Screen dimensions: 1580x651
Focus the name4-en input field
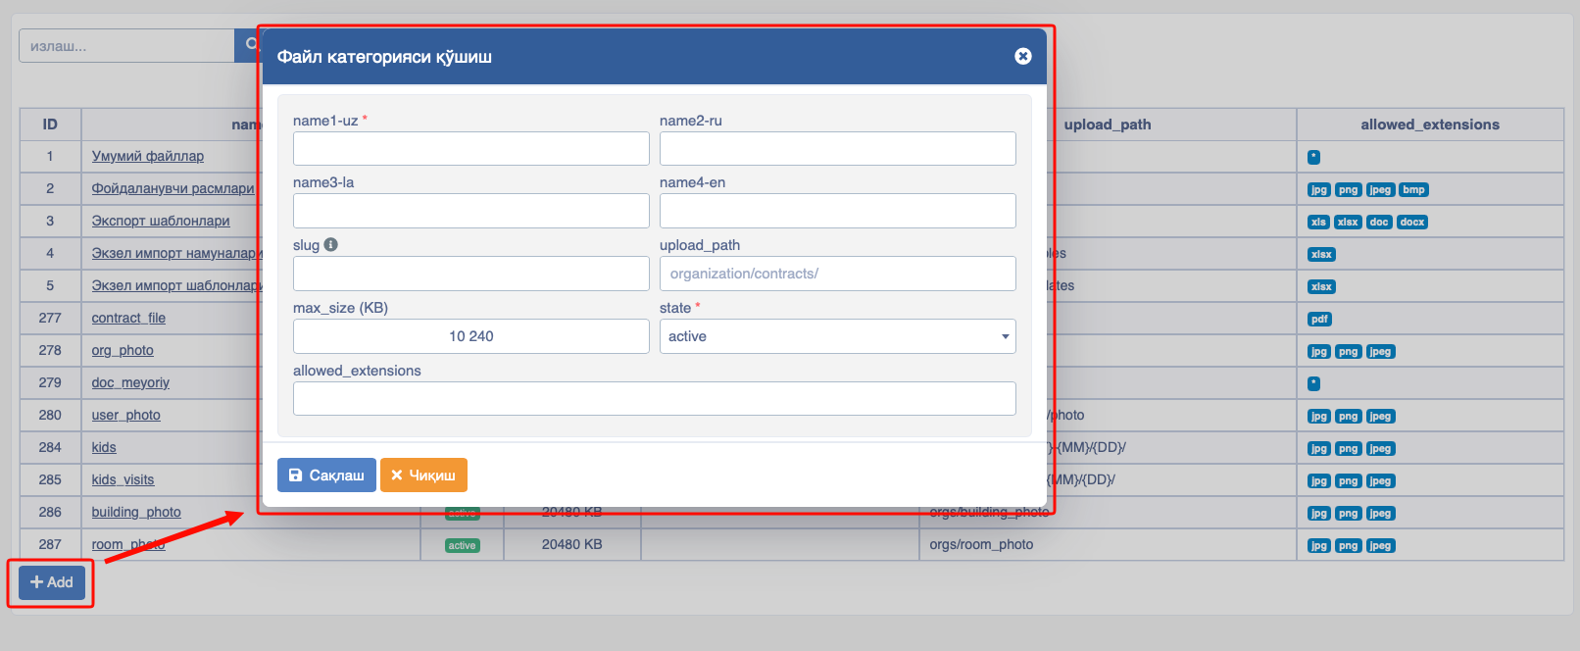coord(838,211)
